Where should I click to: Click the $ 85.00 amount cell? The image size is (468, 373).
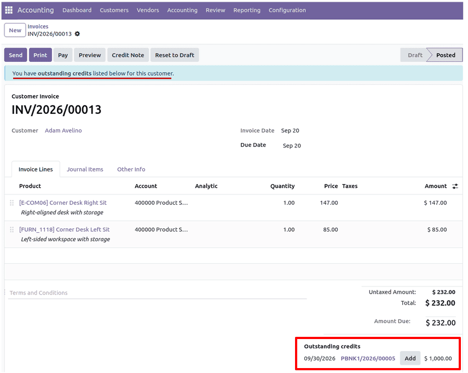pos(437,229)
